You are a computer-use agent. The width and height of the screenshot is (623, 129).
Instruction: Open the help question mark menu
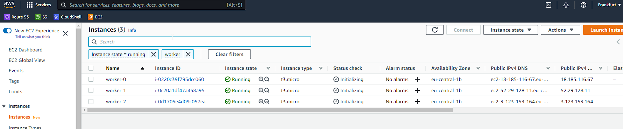[x=583, y=5]
